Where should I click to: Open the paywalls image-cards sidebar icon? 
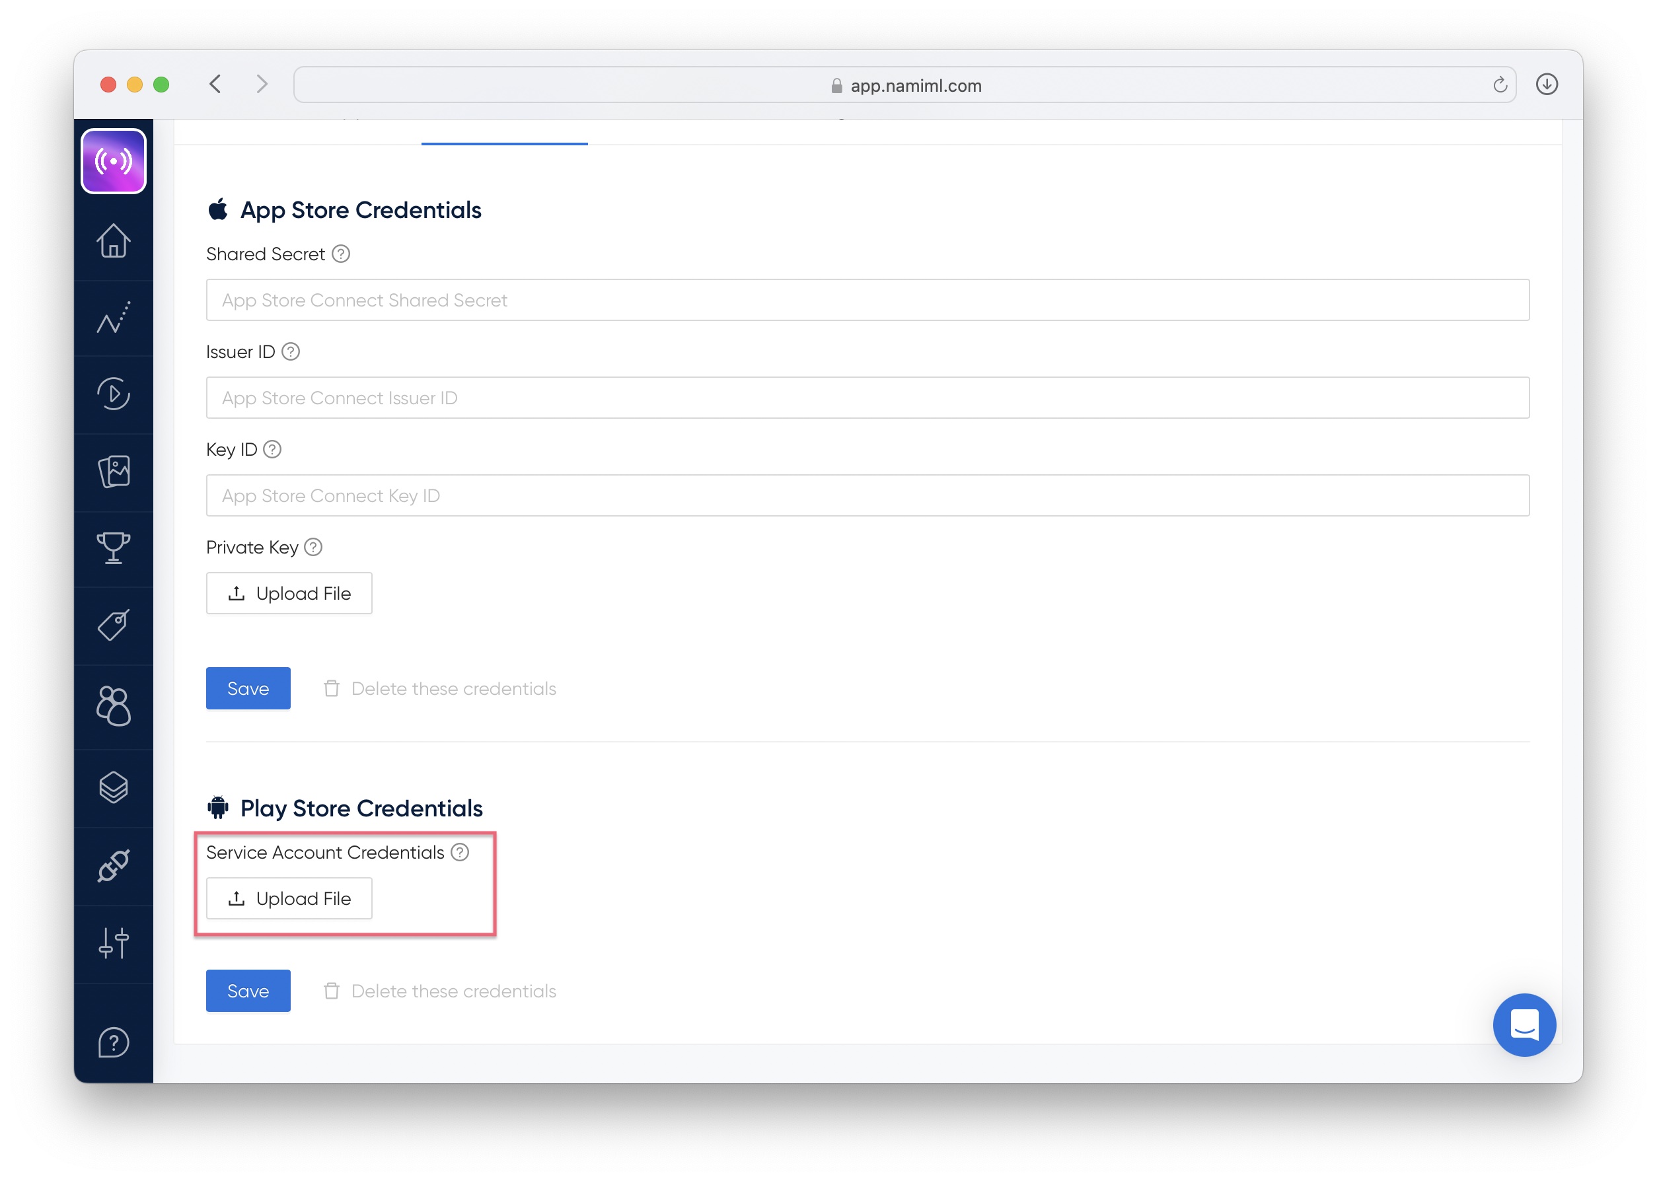(114, 471)
